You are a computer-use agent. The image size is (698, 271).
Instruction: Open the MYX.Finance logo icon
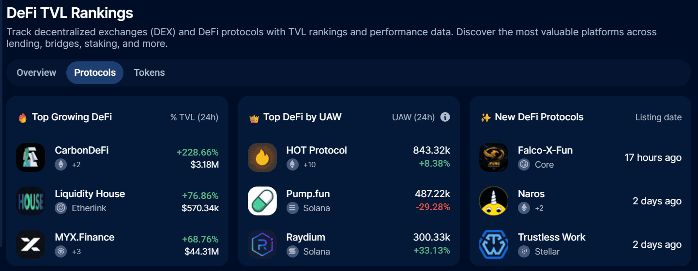tap(30, 244)
